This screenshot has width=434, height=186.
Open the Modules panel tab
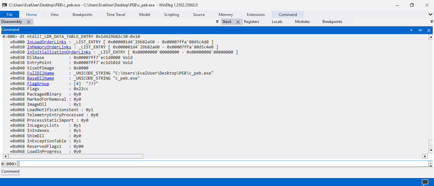point(302,22)
